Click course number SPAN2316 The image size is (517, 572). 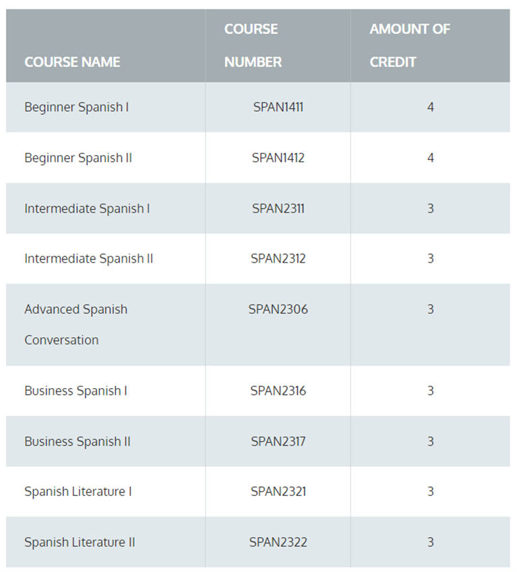[x=278, y=391]
